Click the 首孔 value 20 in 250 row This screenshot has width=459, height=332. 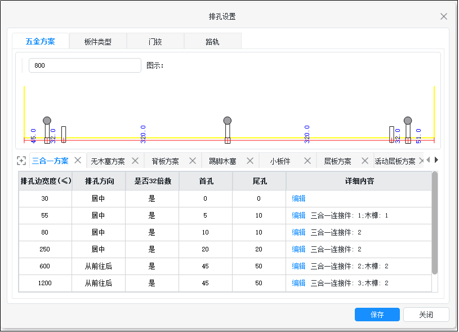click(205, 249)
